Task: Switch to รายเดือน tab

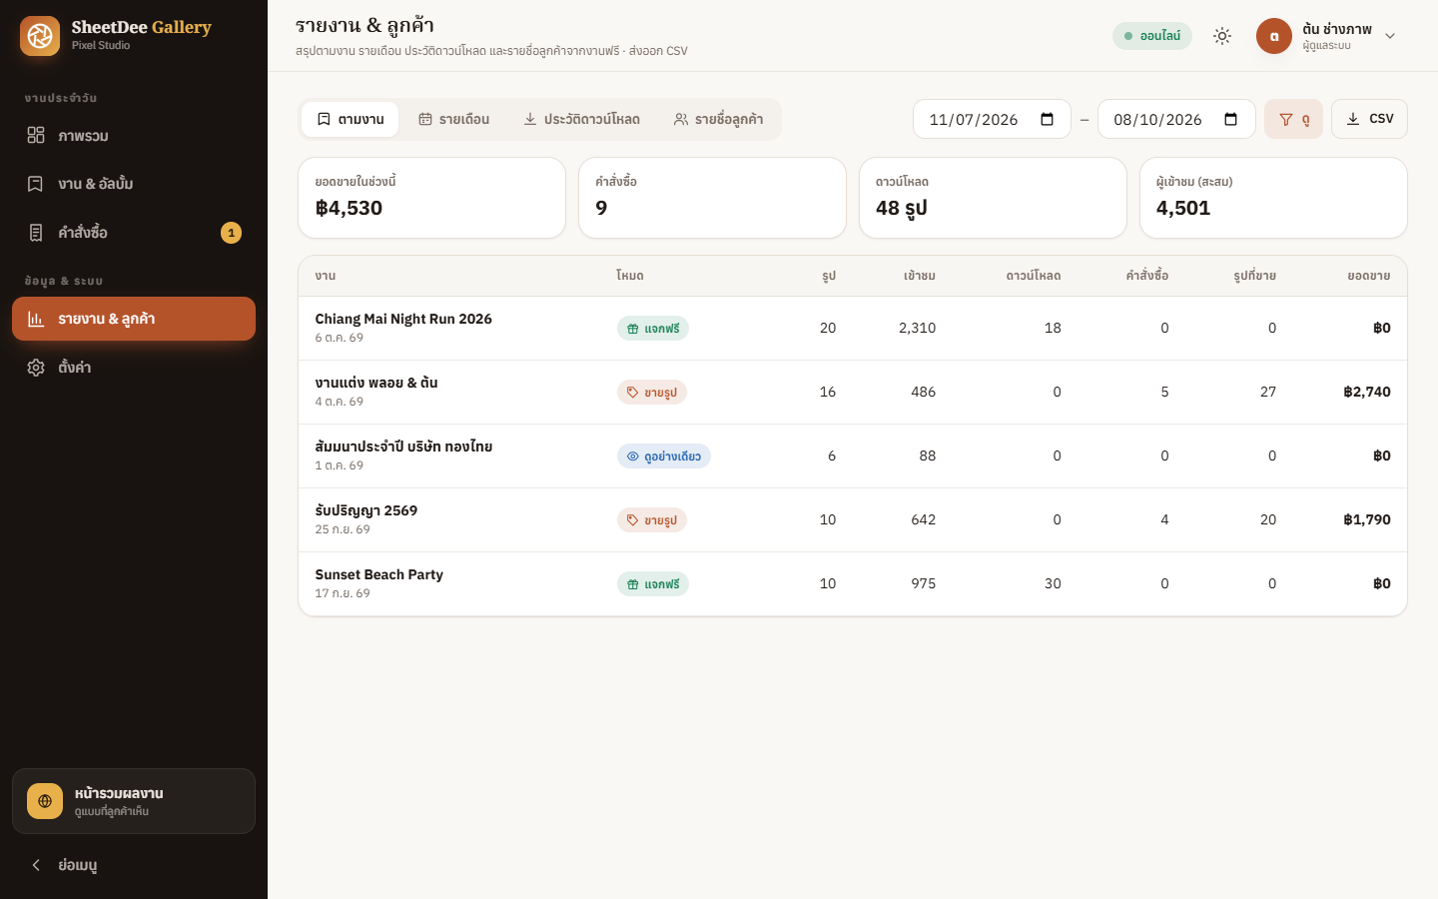Action: 453,119
